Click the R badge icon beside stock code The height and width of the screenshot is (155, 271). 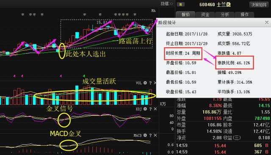[x=181, y=5]
